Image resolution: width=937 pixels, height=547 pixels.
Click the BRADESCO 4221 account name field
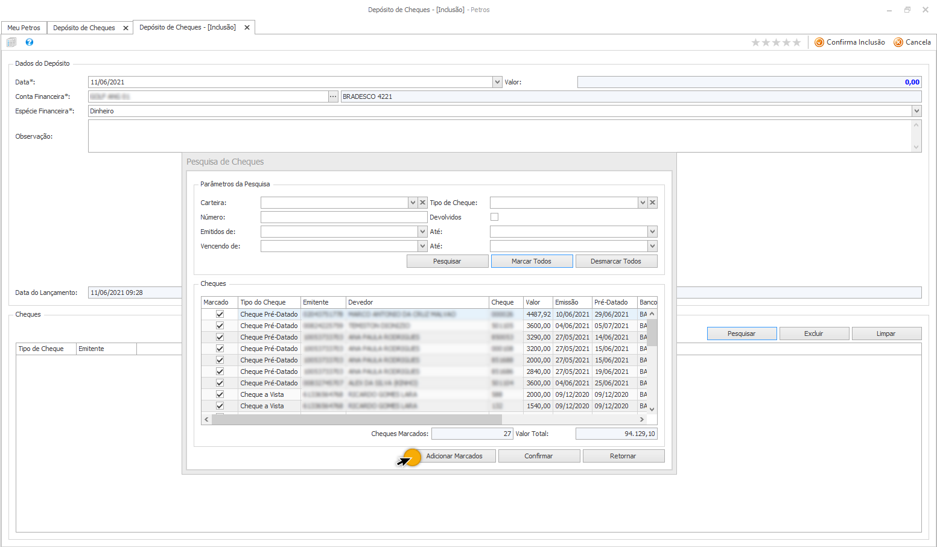(631, 96)
